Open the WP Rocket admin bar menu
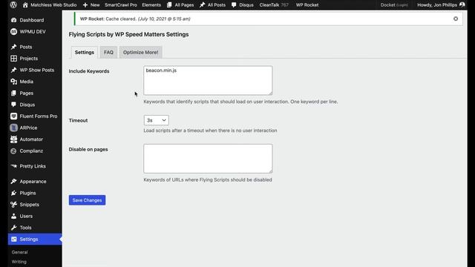Screen dimensions: 475x267 307,5
